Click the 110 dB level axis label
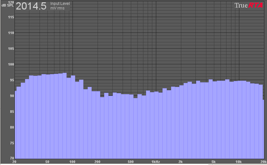This screenshot has height=165, width=267. [x=11, y=33]
